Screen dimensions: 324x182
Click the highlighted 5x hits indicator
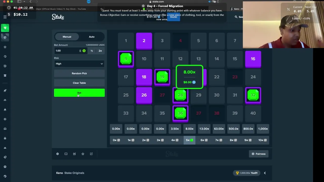click(x=189, y=140)
